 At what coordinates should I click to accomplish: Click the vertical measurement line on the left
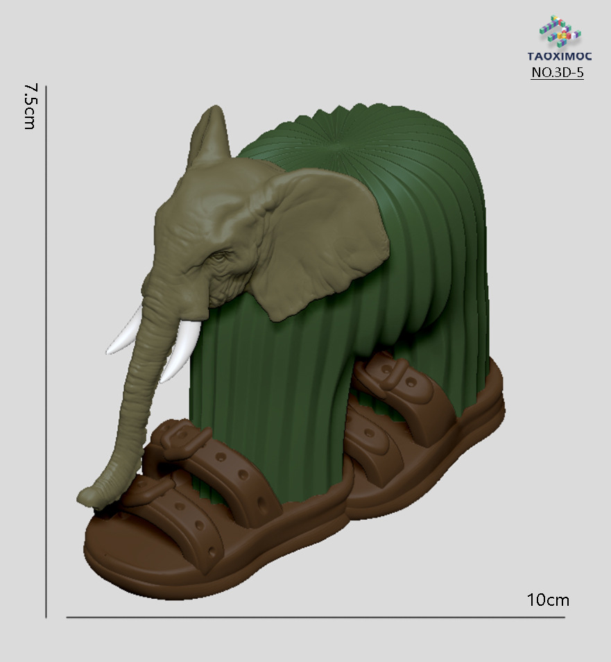(46, 347)
